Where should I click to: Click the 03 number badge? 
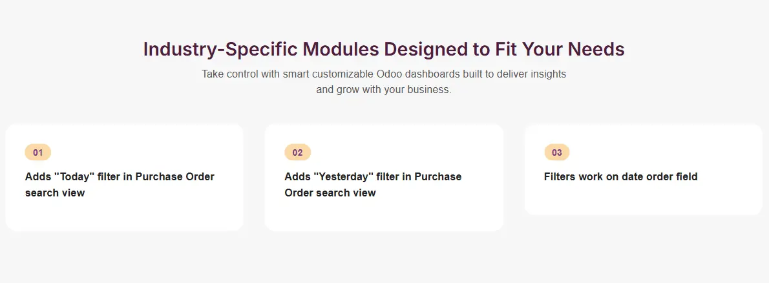(x=557, y=152)
